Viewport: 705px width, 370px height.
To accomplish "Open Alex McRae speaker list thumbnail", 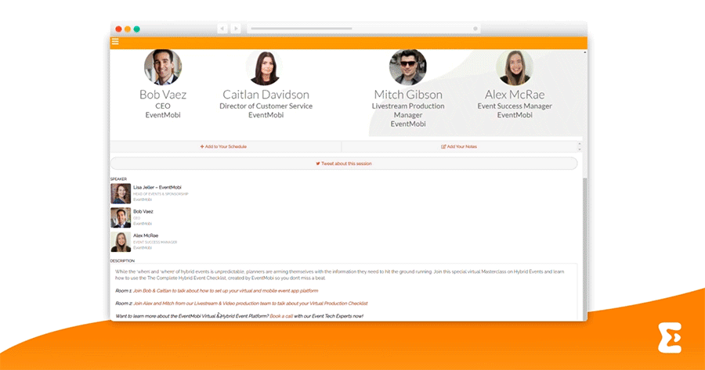I will point(121,242).
